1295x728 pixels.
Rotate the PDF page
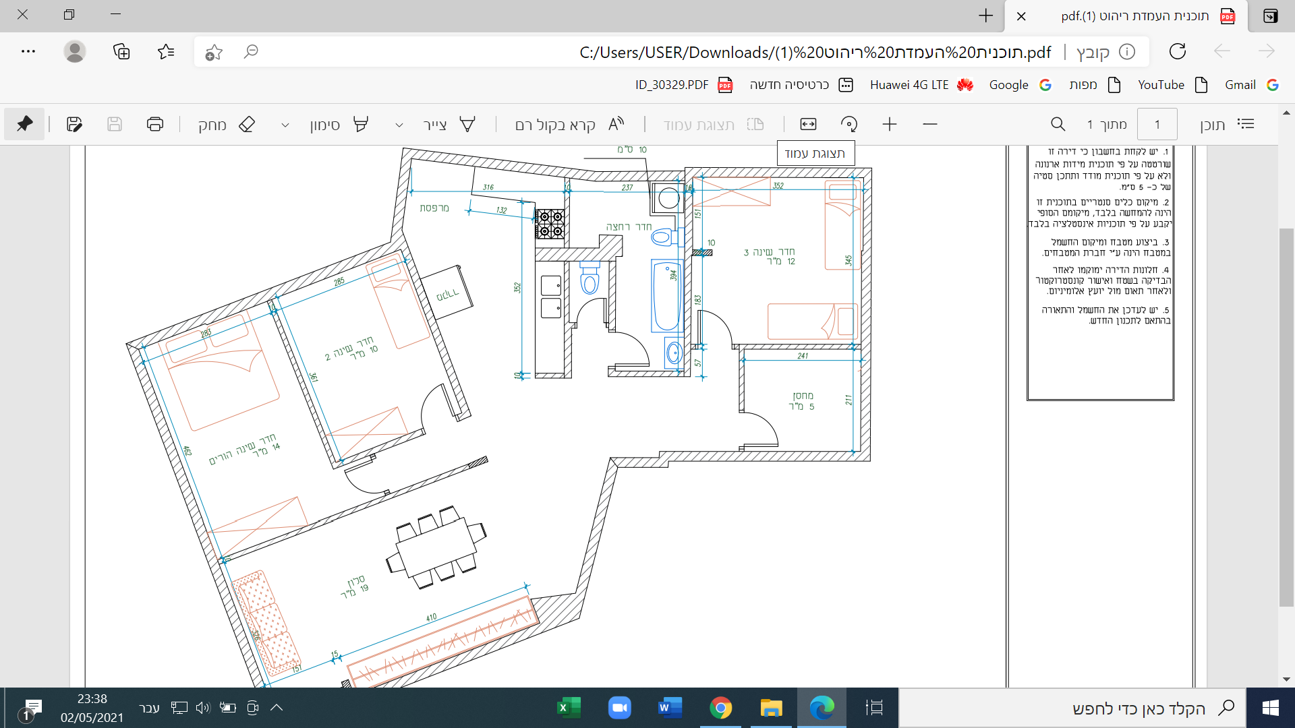tap(849, 124)
